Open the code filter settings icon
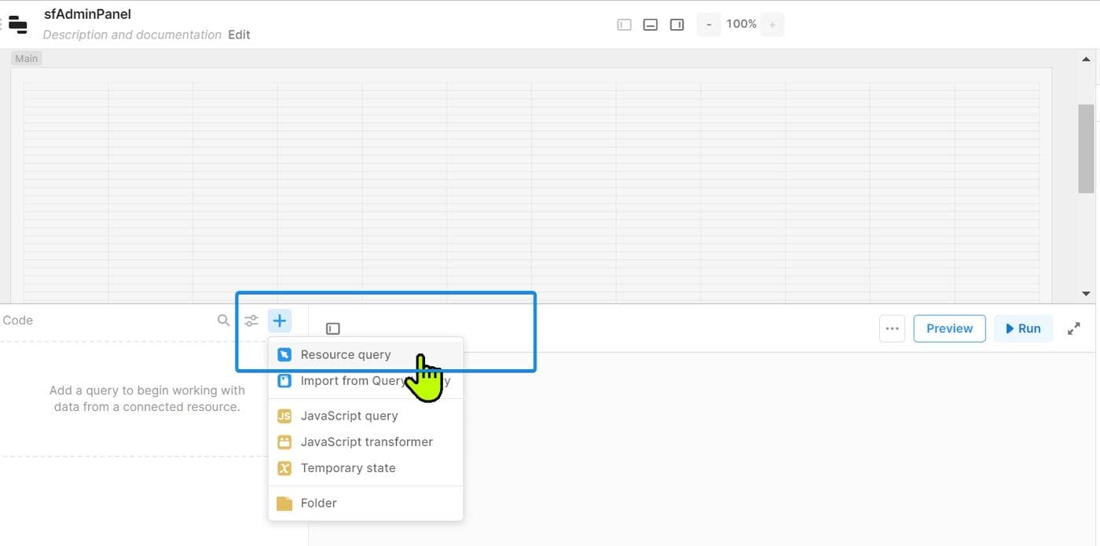The image size is (1100, 546). coord(251,321)
